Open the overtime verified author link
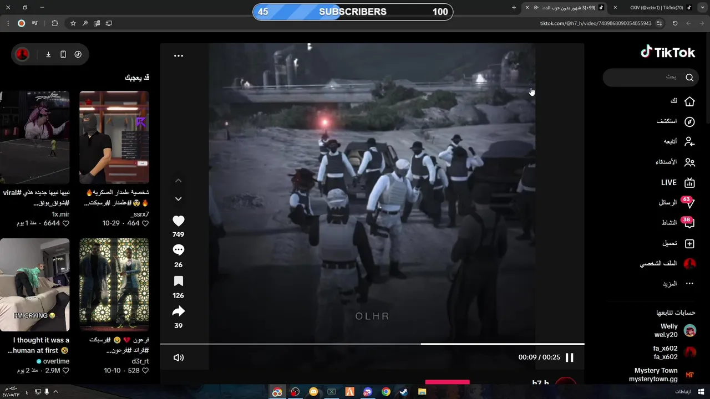Image resolution: width=710 pixels, height=399 pixels. click(x=53, y=361)
